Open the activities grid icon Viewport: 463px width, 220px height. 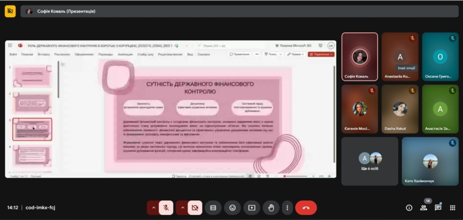pos(453,208)
